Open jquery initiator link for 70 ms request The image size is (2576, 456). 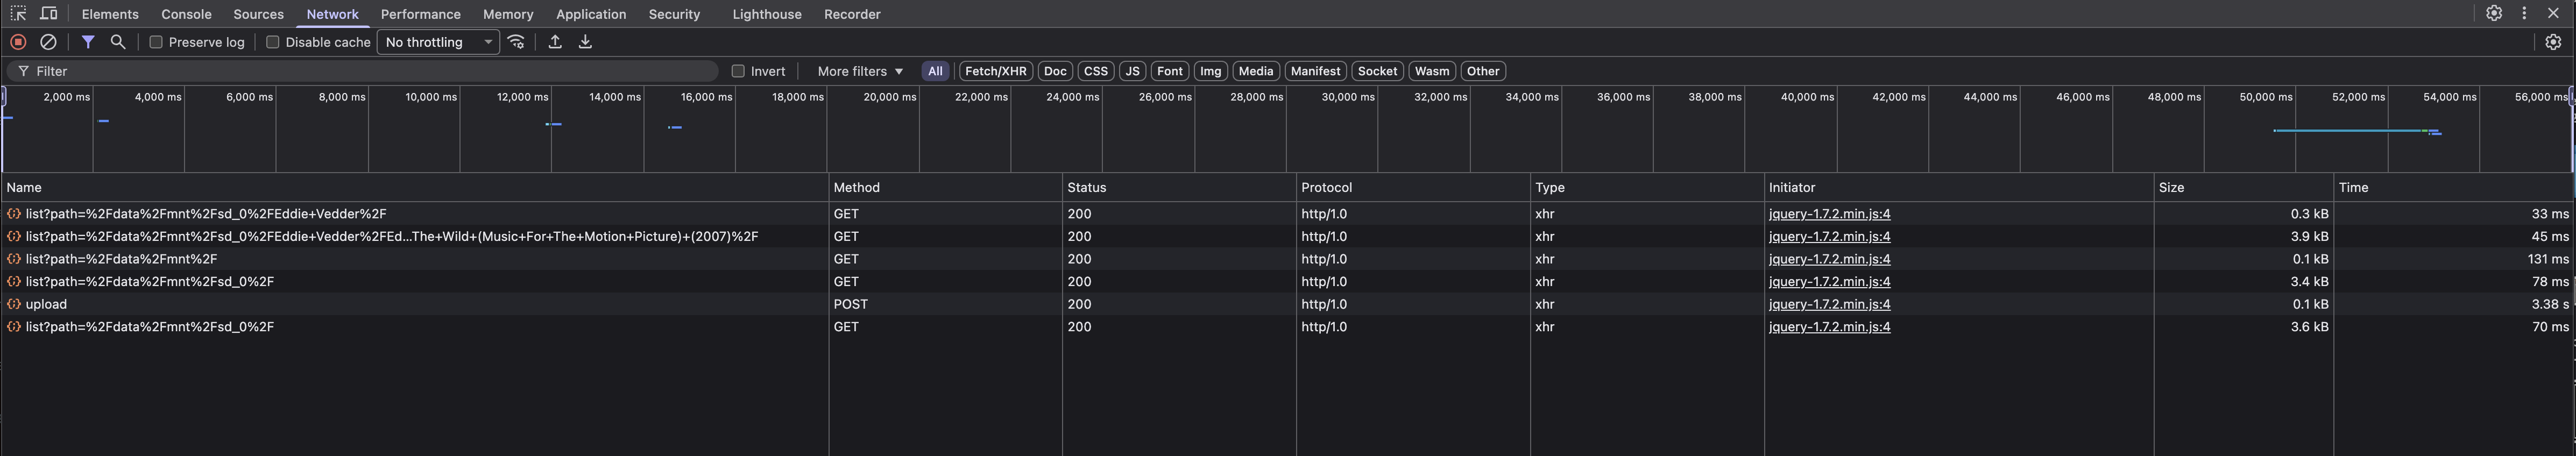point(1829,327)
